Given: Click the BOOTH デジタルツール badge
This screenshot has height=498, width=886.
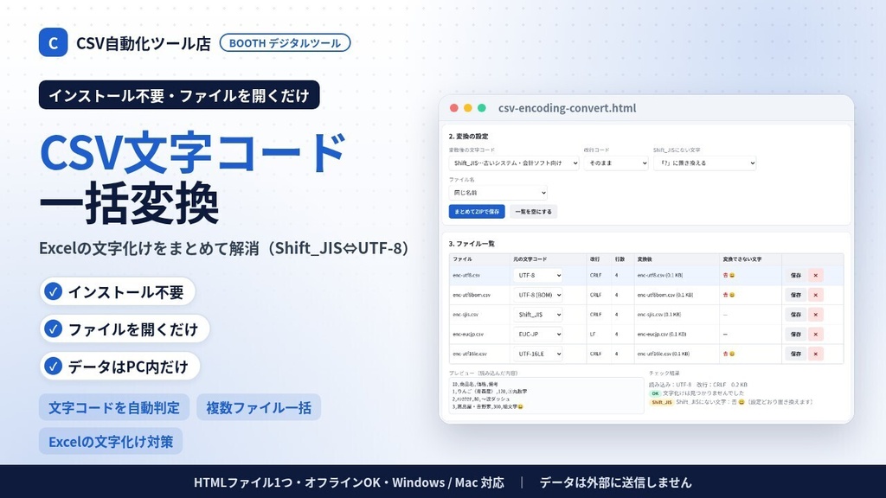Looking at the screenshot, I should point(285,43).
